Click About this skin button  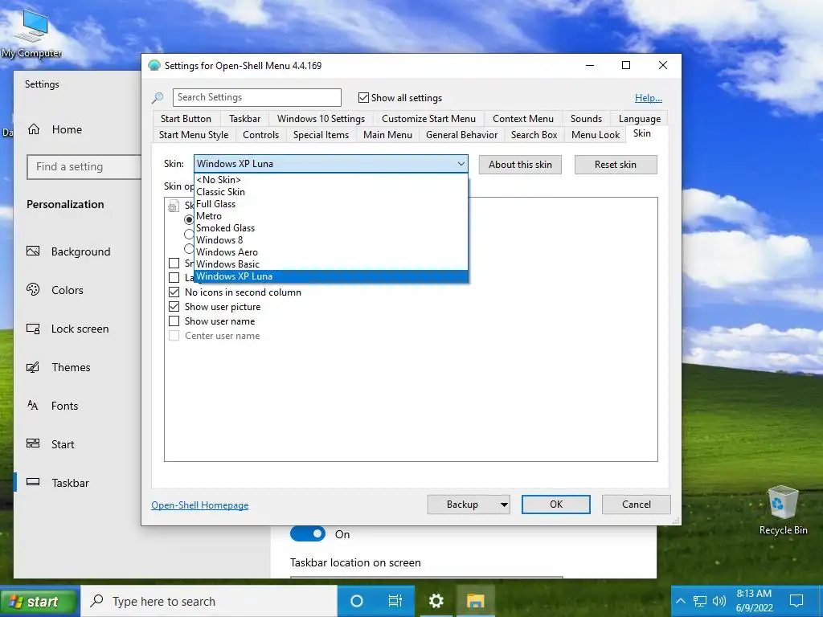pyautogui.click(x=520, y=165)
